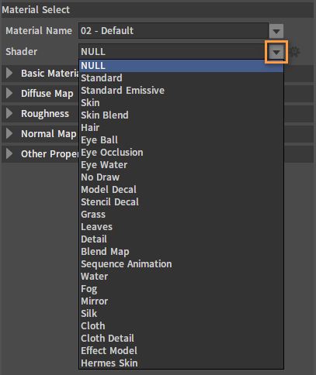Image resolution: width=316 pixels, height=375 pixels.
Task: Select the highlighted NULL shader entry
Action: pos(182,66)
